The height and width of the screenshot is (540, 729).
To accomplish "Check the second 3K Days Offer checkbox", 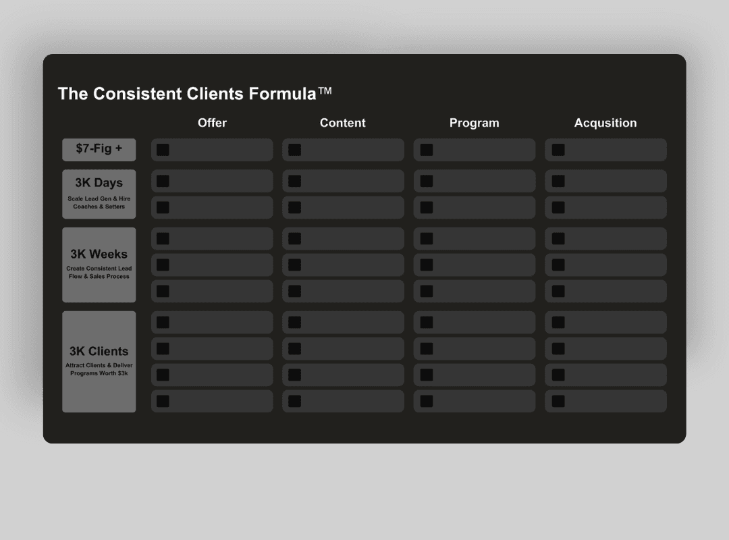I will coord(163,207).
